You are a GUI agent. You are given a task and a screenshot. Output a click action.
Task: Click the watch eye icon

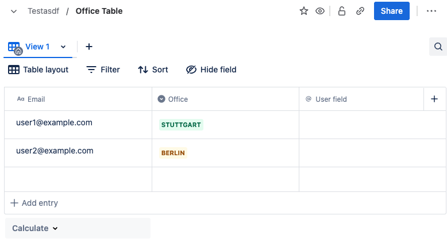(320, 11)
